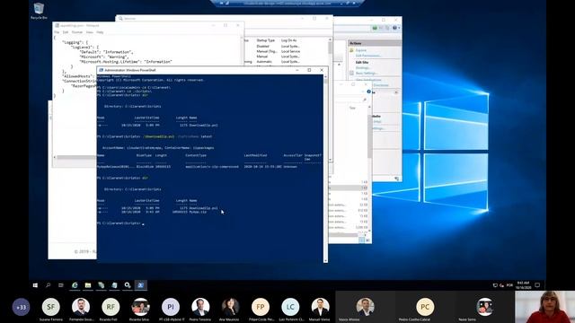The height and width of the screenshot is (323, 575).
Task: Open Notepad Format menu
Action: (x=77, y=32)
